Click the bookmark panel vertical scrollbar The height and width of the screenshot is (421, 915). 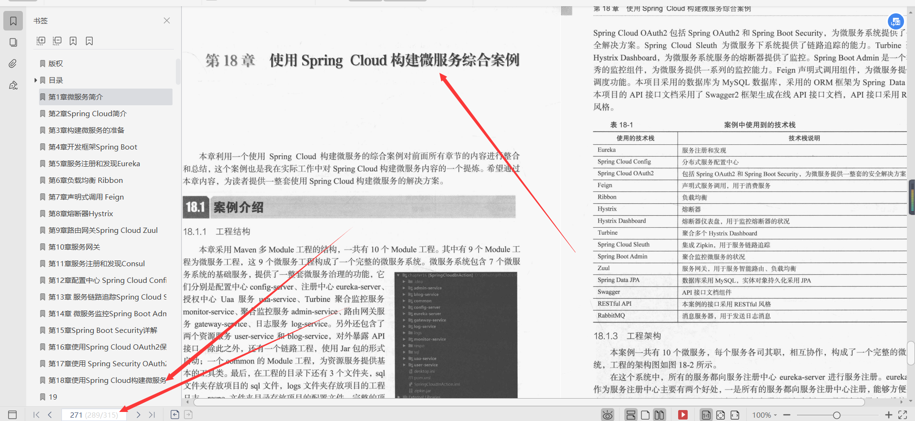click(x=178, y=71)
